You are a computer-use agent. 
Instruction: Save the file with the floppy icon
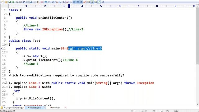[x=10, y=2]
